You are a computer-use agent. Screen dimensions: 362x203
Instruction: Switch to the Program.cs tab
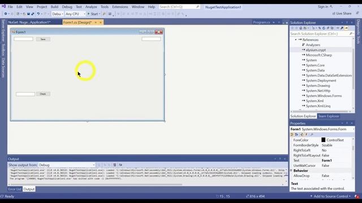[261, 23]
